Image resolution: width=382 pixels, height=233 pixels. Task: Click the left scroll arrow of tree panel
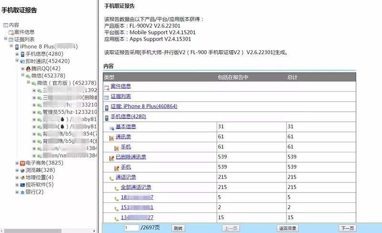pos(2,231)
